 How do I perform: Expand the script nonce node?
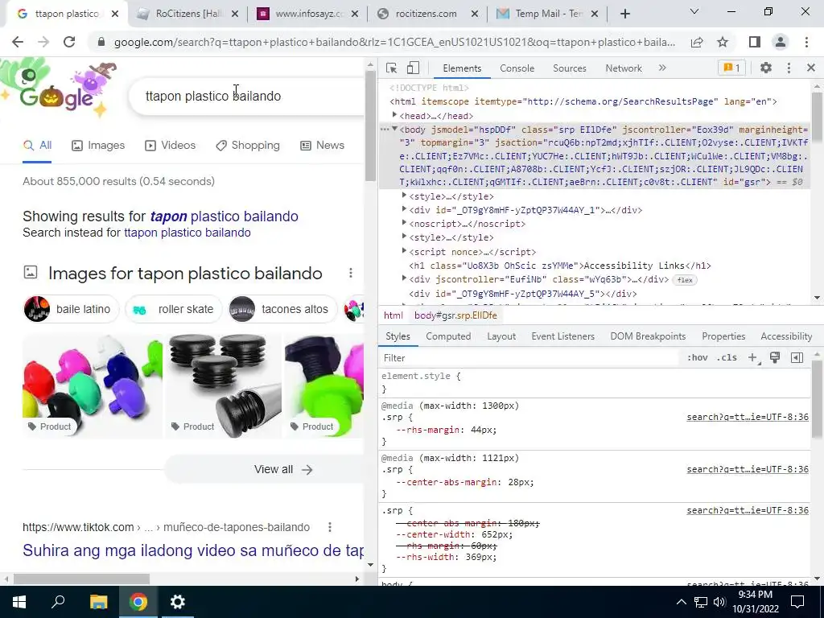coord(404,251)
